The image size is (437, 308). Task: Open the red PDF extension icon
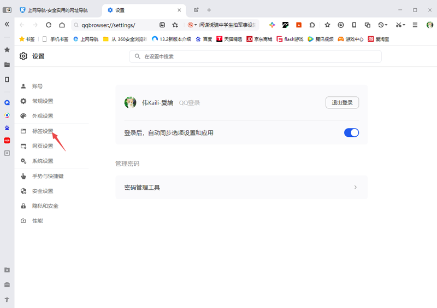(299, 25)
